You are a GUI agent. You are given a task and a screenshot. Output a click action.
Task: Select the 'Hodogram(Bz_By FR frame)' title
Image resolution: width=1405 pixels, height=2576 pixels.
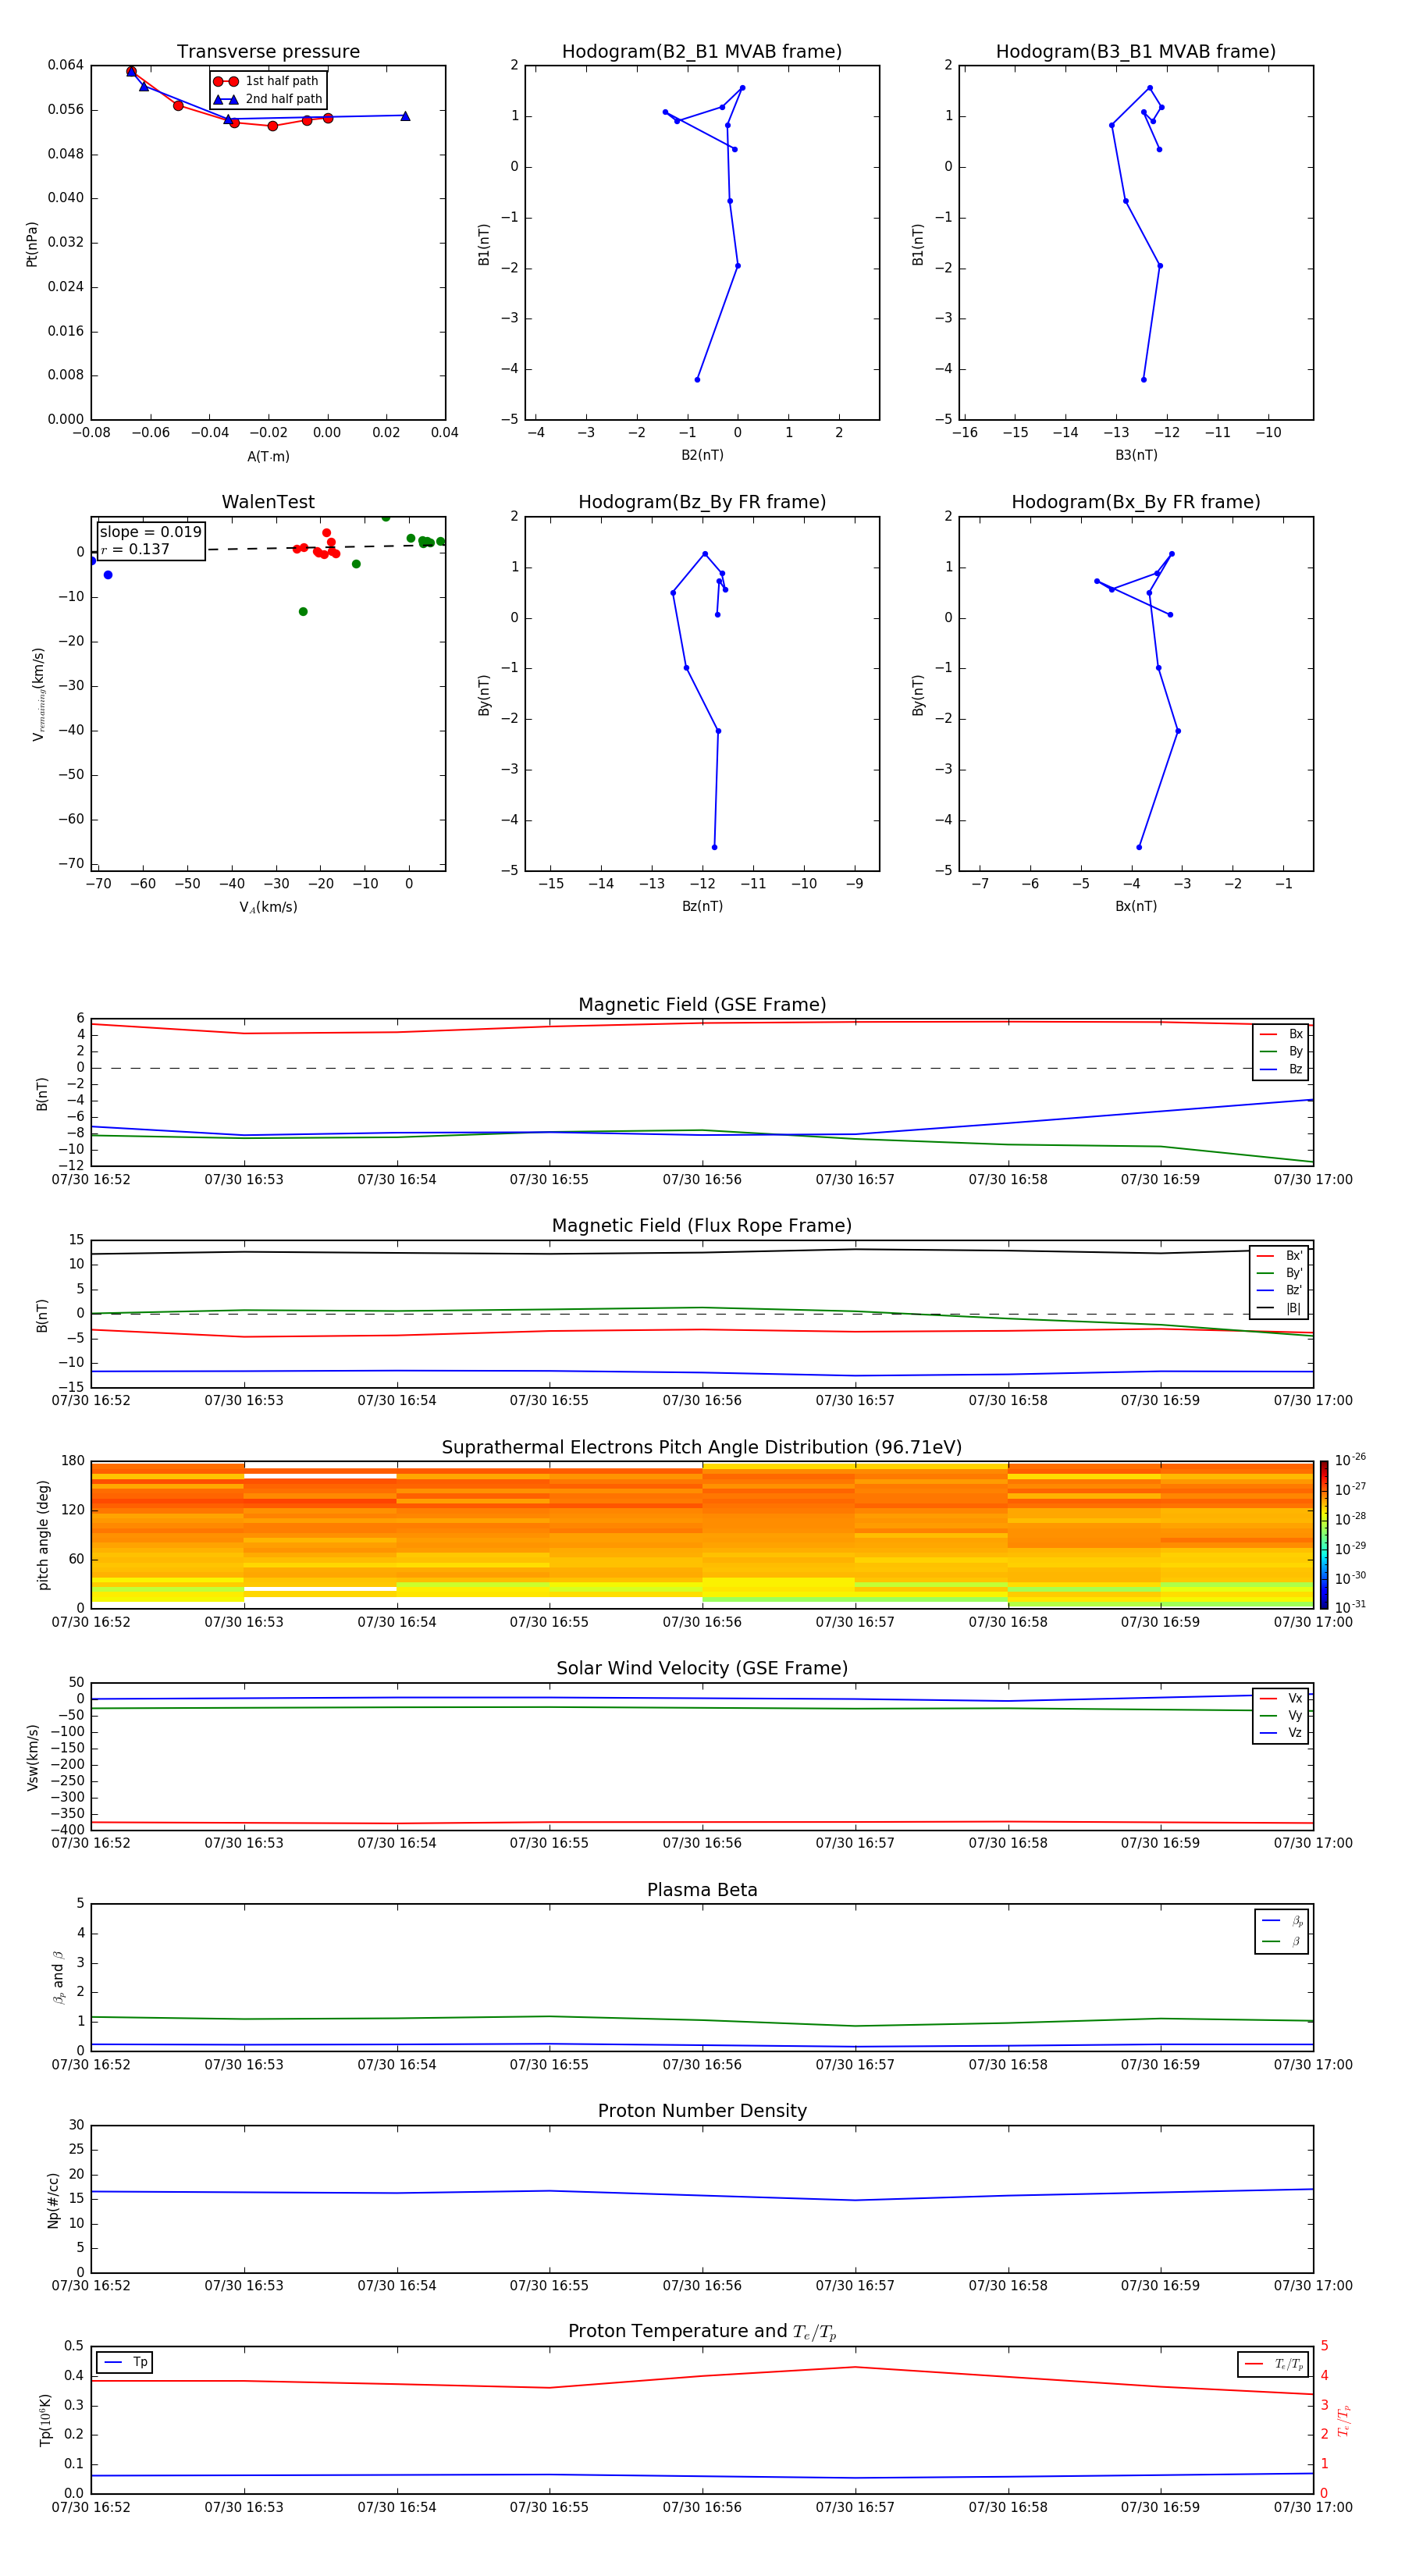pos(702,502)
